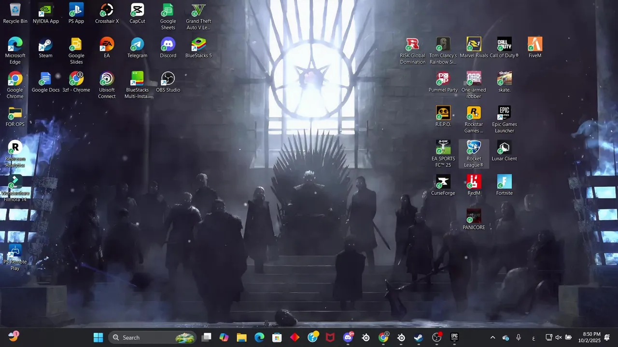Open Epic Games from the taskbar
Screen dimensions: 618x347
click(454, 337)
